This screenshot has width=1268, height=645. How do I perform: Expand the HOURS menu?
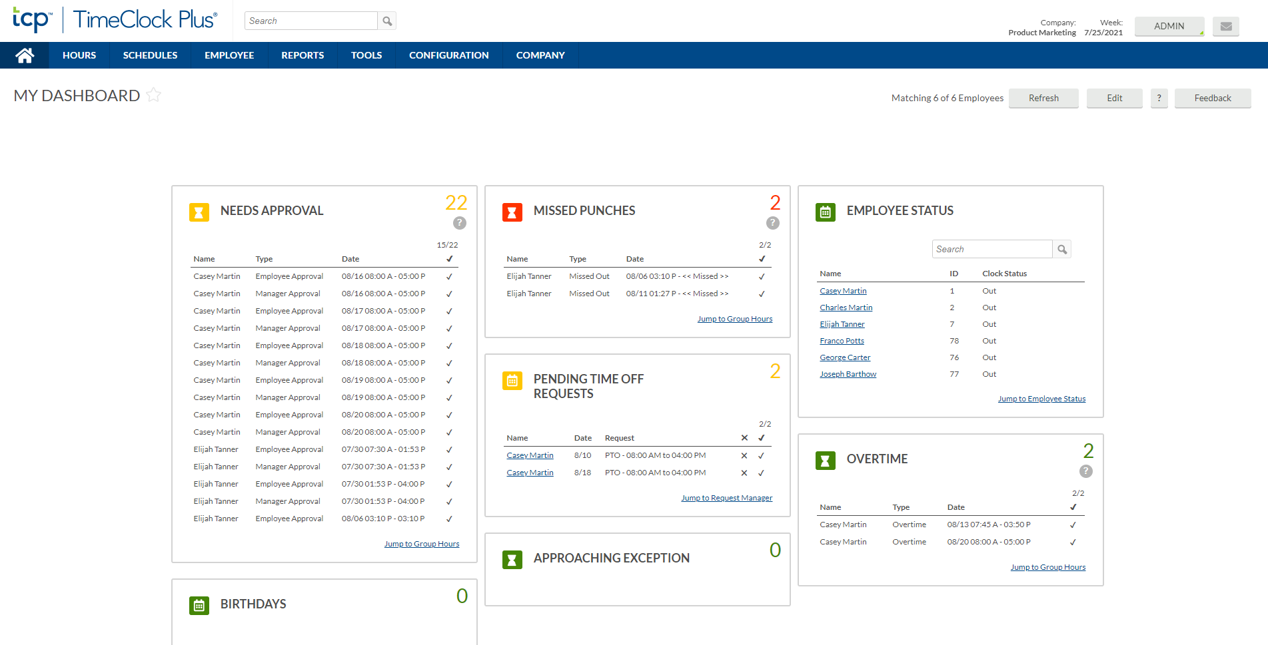(79, 55)
